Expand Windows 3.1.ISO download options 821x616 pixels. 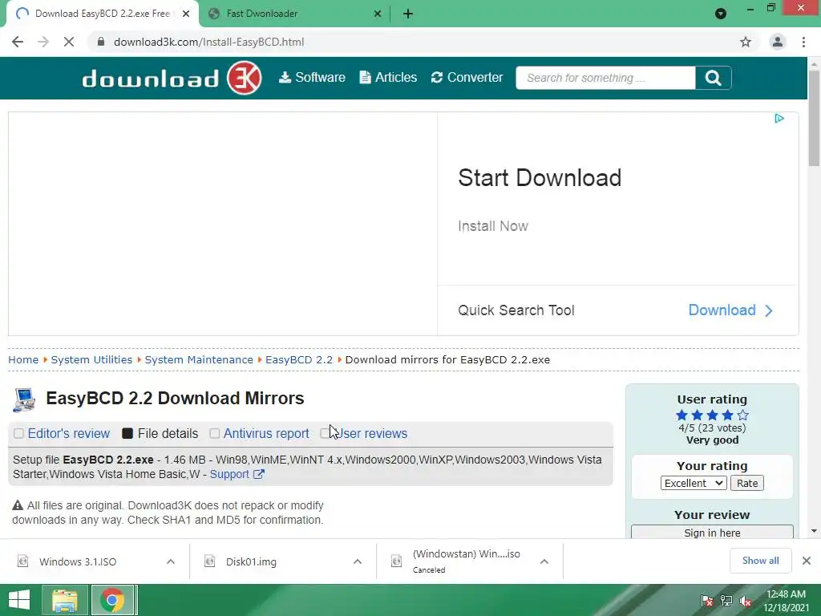tap(171, 561)
